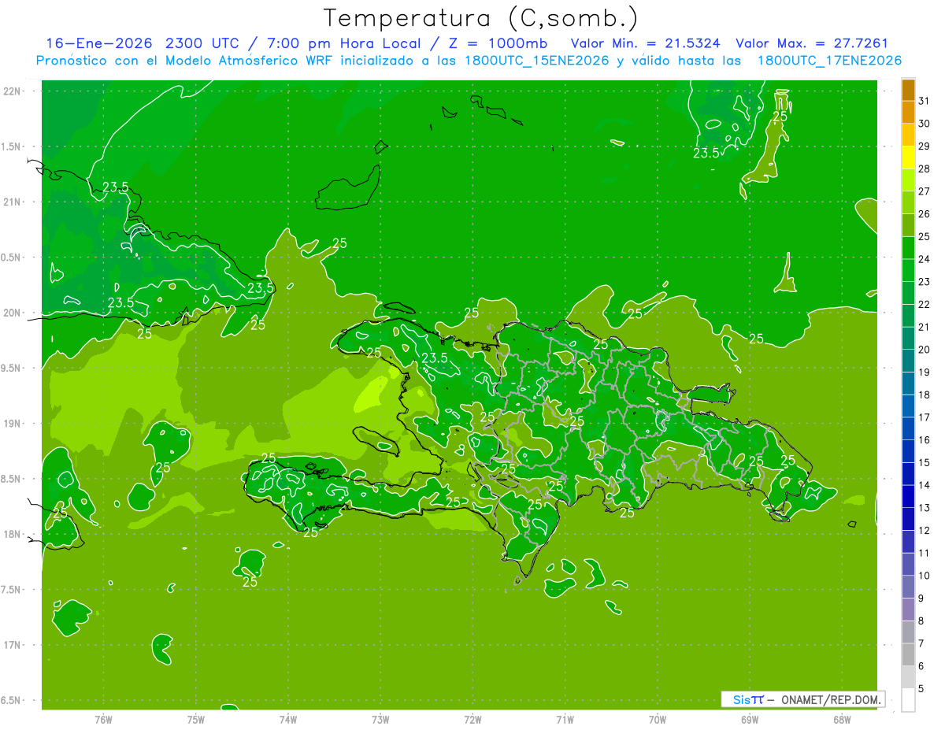Click the 'ONAMET/REP.DOM.' credit label
Viewport: 945px width, 730px height.
[829, 699]
